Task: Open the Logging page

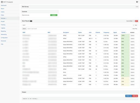Action: 3,28
